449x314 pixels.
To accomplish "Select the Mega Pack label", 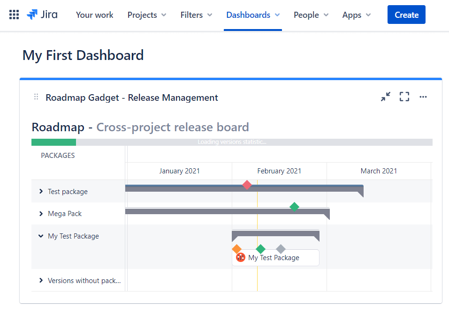I will tap(65, 214).
